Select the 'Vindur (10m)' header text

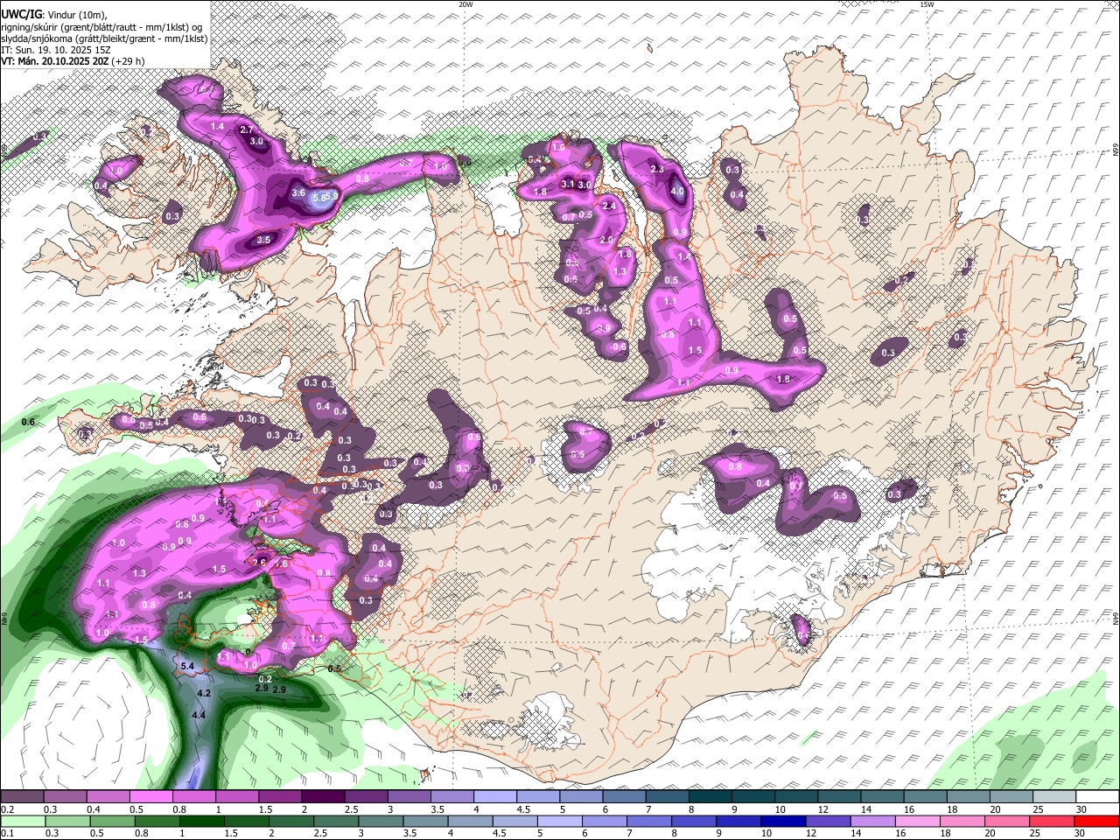77,14
